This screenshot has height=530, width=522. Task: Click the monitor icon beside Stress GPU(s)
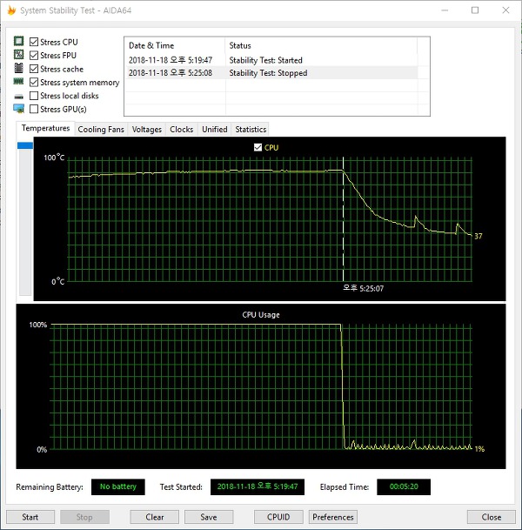19,109
